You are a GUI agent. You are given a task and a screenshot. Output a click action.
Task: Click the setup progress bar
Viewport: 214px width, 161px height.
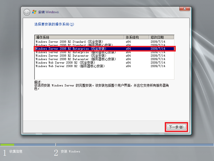pyautogui.click(x=107, y=145)
